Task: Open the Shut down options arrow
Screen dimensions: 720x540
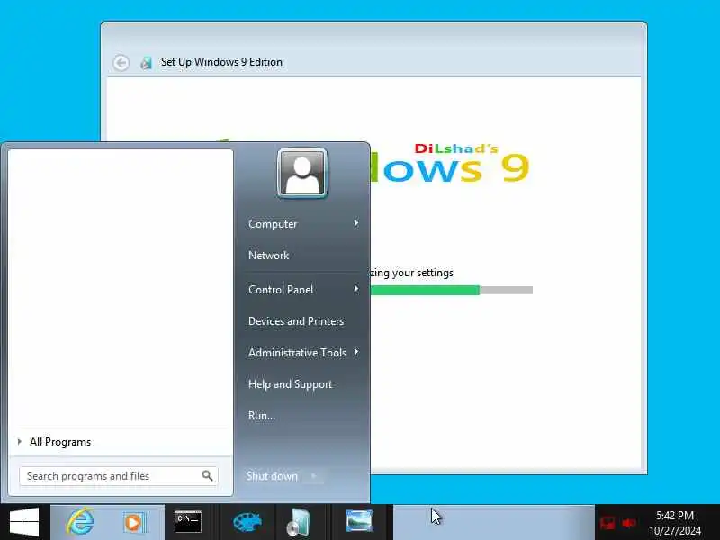Action: [314, 476]
